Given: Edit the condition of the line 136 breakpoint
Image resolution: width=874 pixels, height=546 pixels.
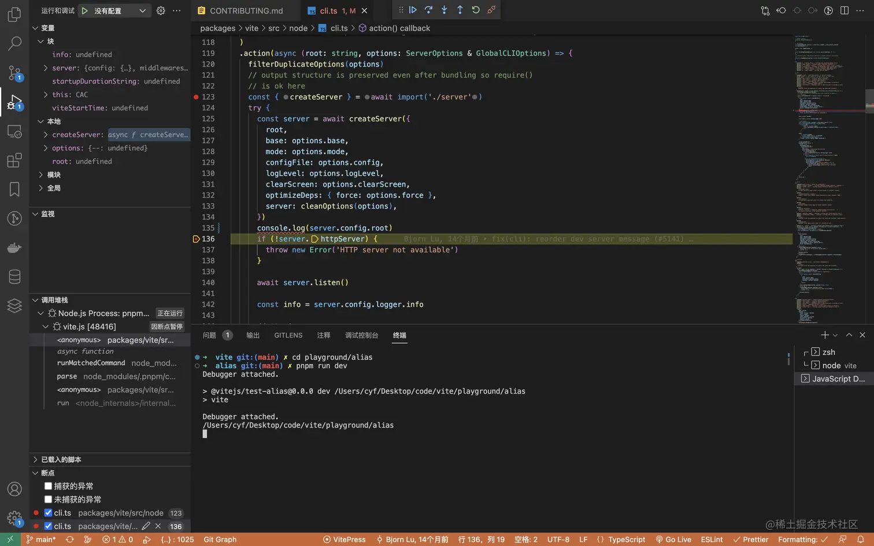Looking at the screenshot, I should 146,526.
